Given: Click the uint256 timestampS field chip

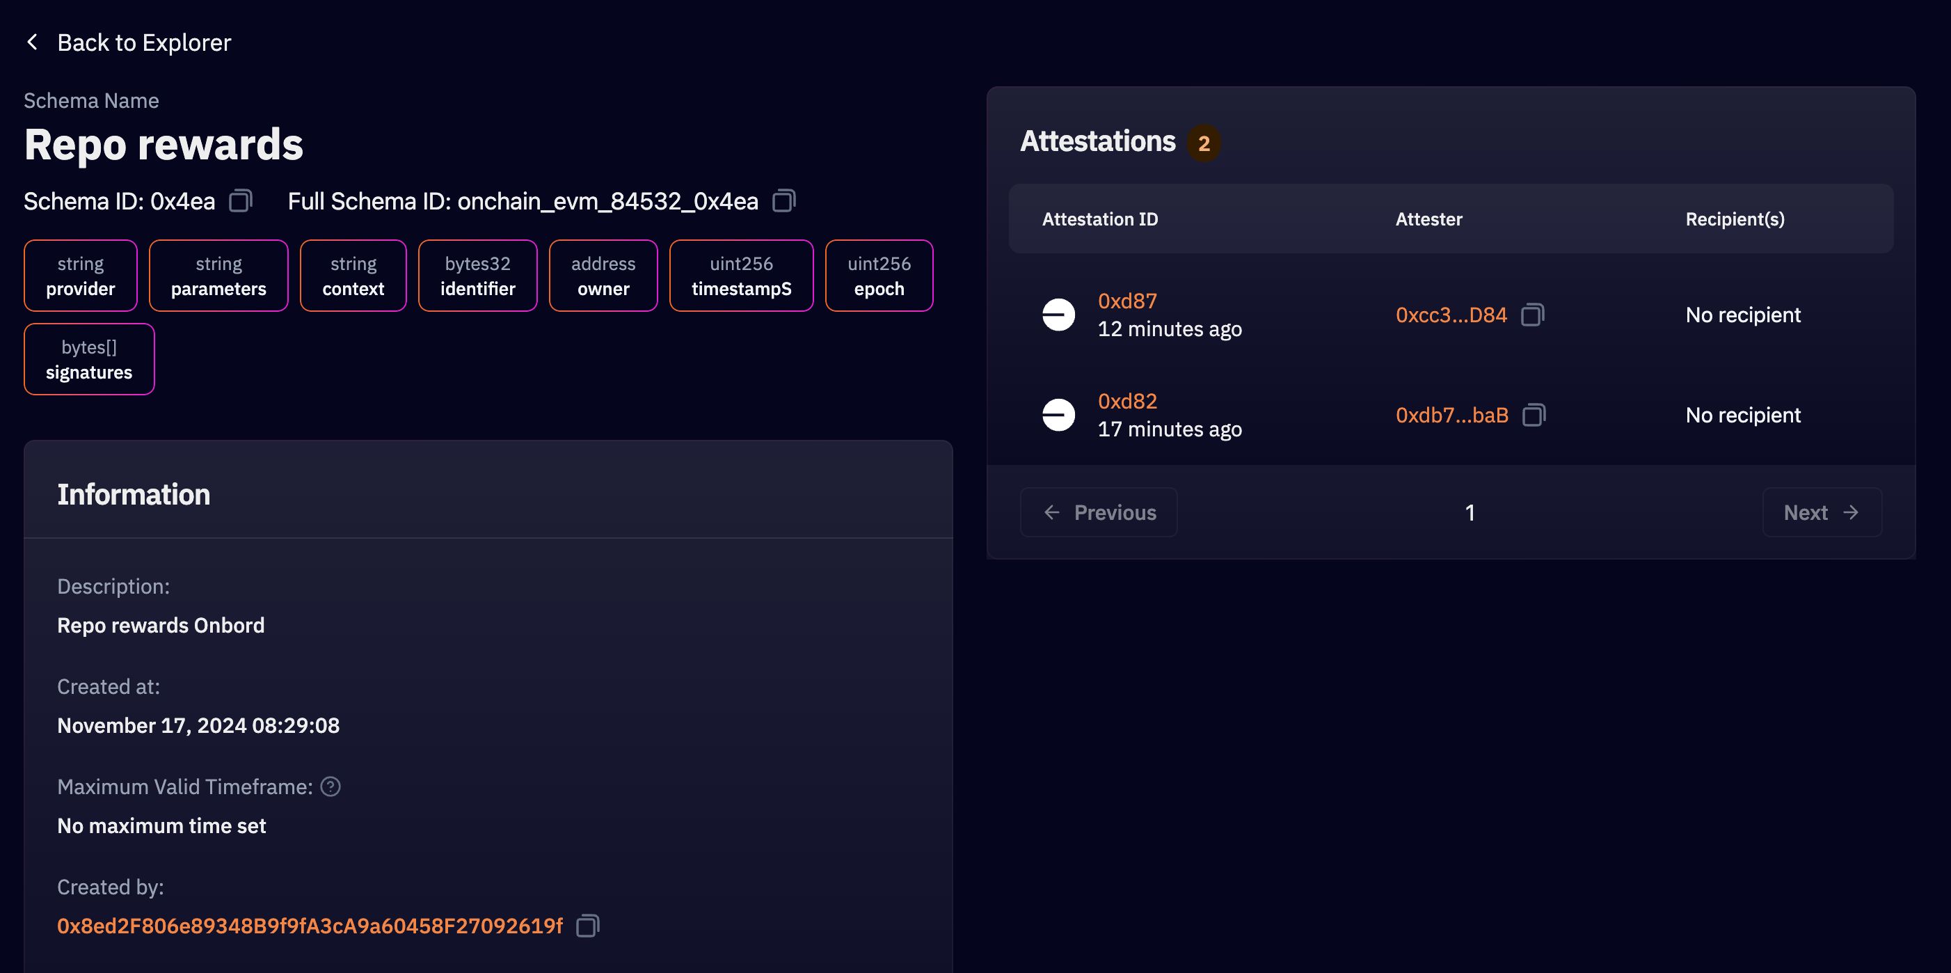Looking at the screenshot, I should pos(742,276).
